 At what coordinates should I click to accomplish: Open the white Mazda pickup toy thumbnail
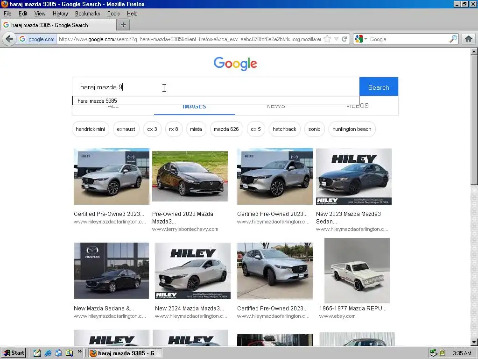(x=357, y=271)
